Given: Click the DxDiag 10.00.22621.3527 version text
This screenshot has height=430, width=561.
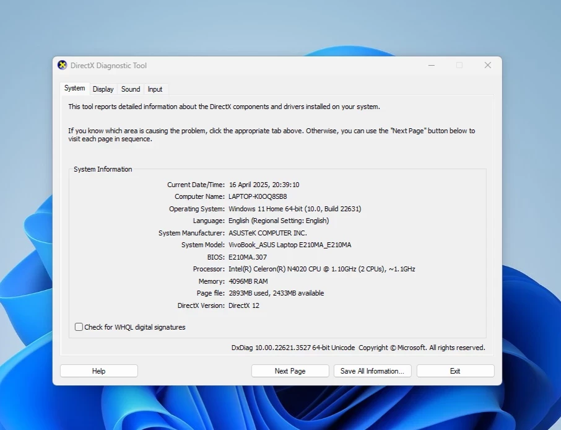Looking at the screenshot, I should click(293, 348).
